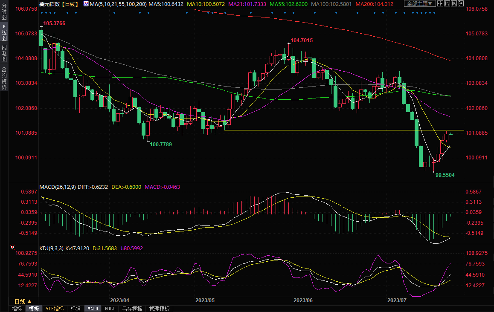Image resolution: width=494 pixels, height=312 pixels.
Task: Enable the 标准 template
Action: tap(76, 309)
